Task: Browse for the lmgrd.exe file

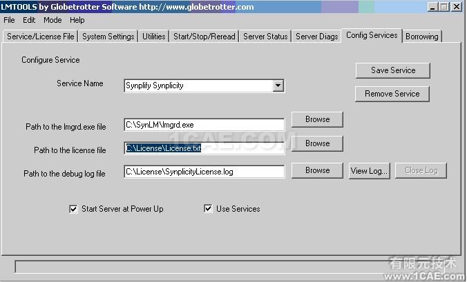Action: click(317, 119)
